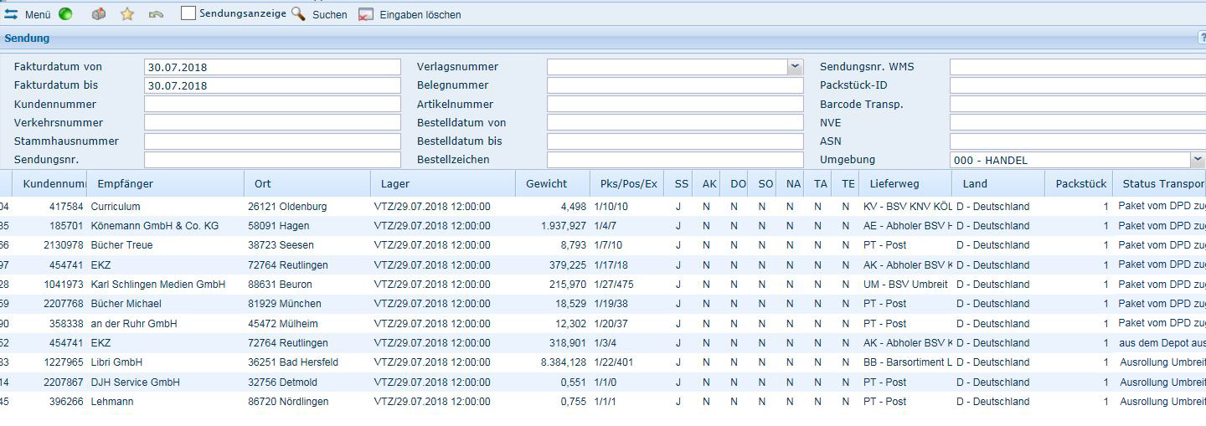
Task: Click the Fakturdatum von input field
Action: pos(272,67)
